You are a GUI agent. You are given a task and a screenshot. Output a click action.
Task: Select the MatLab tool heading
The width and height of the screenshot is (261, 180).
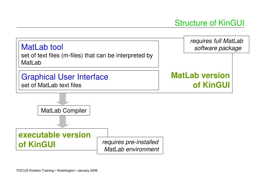[x=42, y=47]
